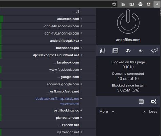Image resolution: width=161 pixels, height=136 pixels.
Task: Click the Domains connected 10 out of 10
Action: coord(128,78)
